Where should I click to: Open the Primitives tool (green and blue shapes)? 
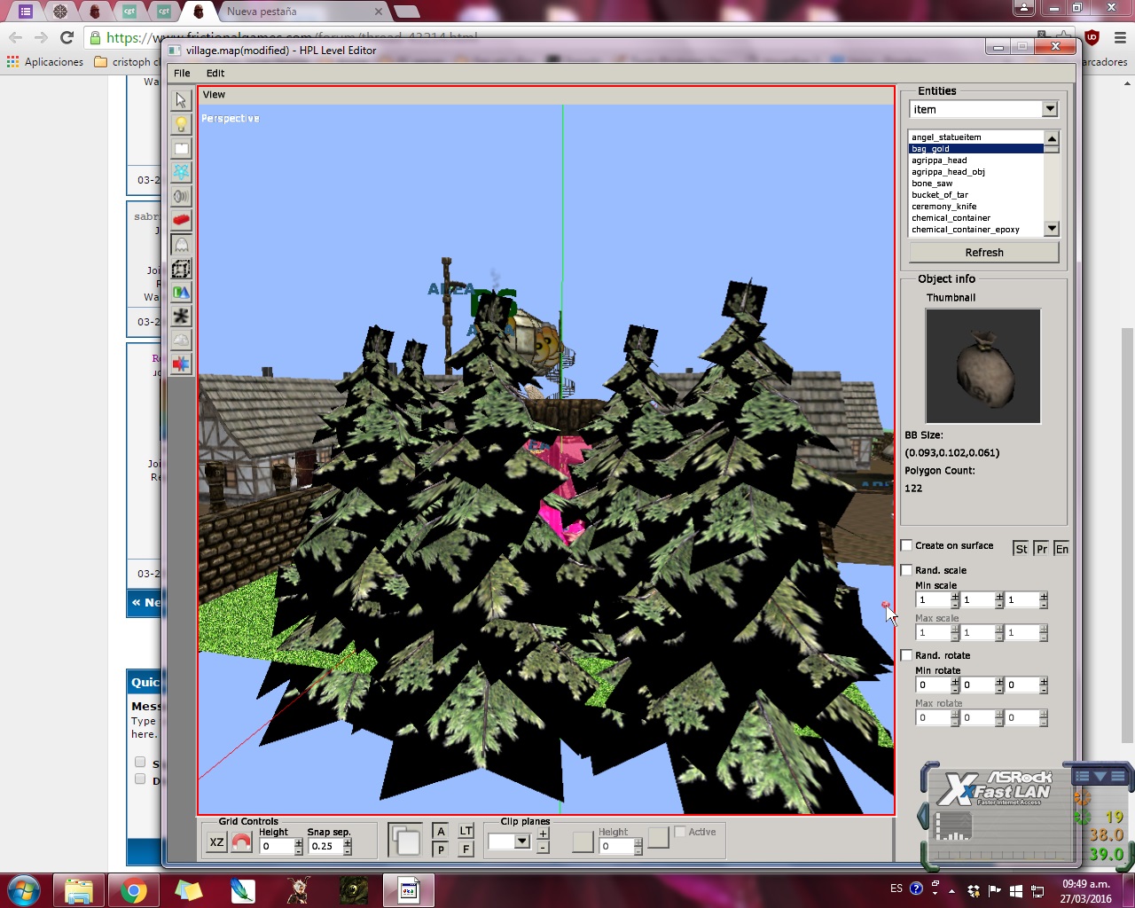pos(181,292)
